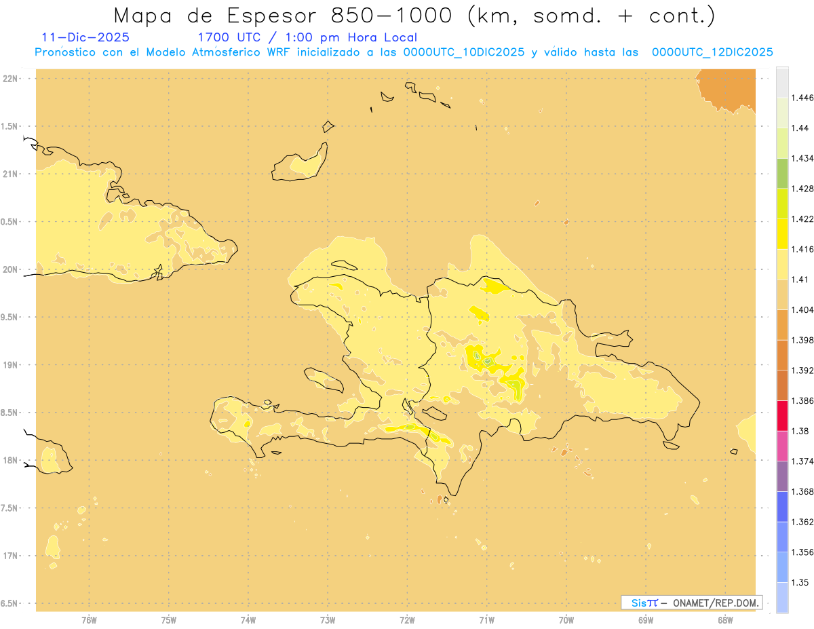Select the light orange swatch between 1.398 and 1.404

coord(782,324)
